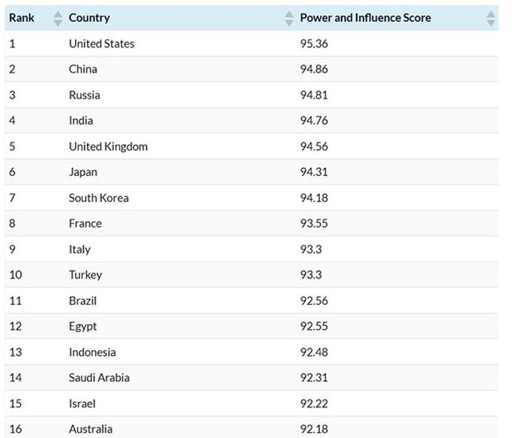Click the Rank column sort arrows
This screenshot has width=514, height=438.
coord(58,18)
